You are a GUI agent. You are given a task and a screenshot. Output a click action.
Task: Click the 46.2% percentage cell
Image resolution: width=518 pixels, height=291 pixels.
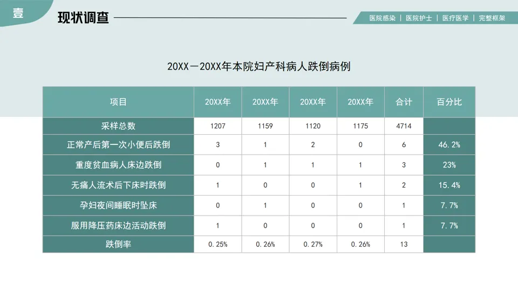(449, 144)
